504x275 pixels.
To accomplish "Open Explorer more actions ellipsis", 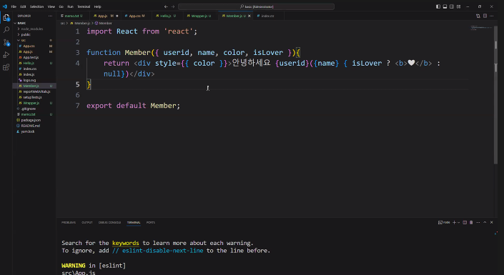I will [50, 16].
